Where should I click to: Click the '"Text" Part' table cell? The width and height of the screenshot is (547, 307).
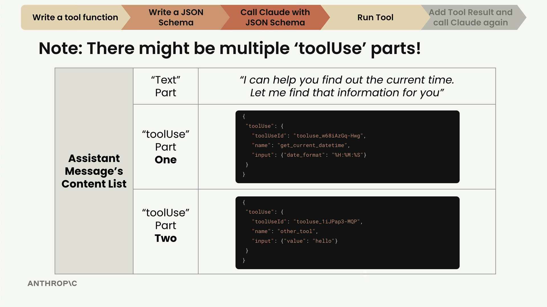166,86
